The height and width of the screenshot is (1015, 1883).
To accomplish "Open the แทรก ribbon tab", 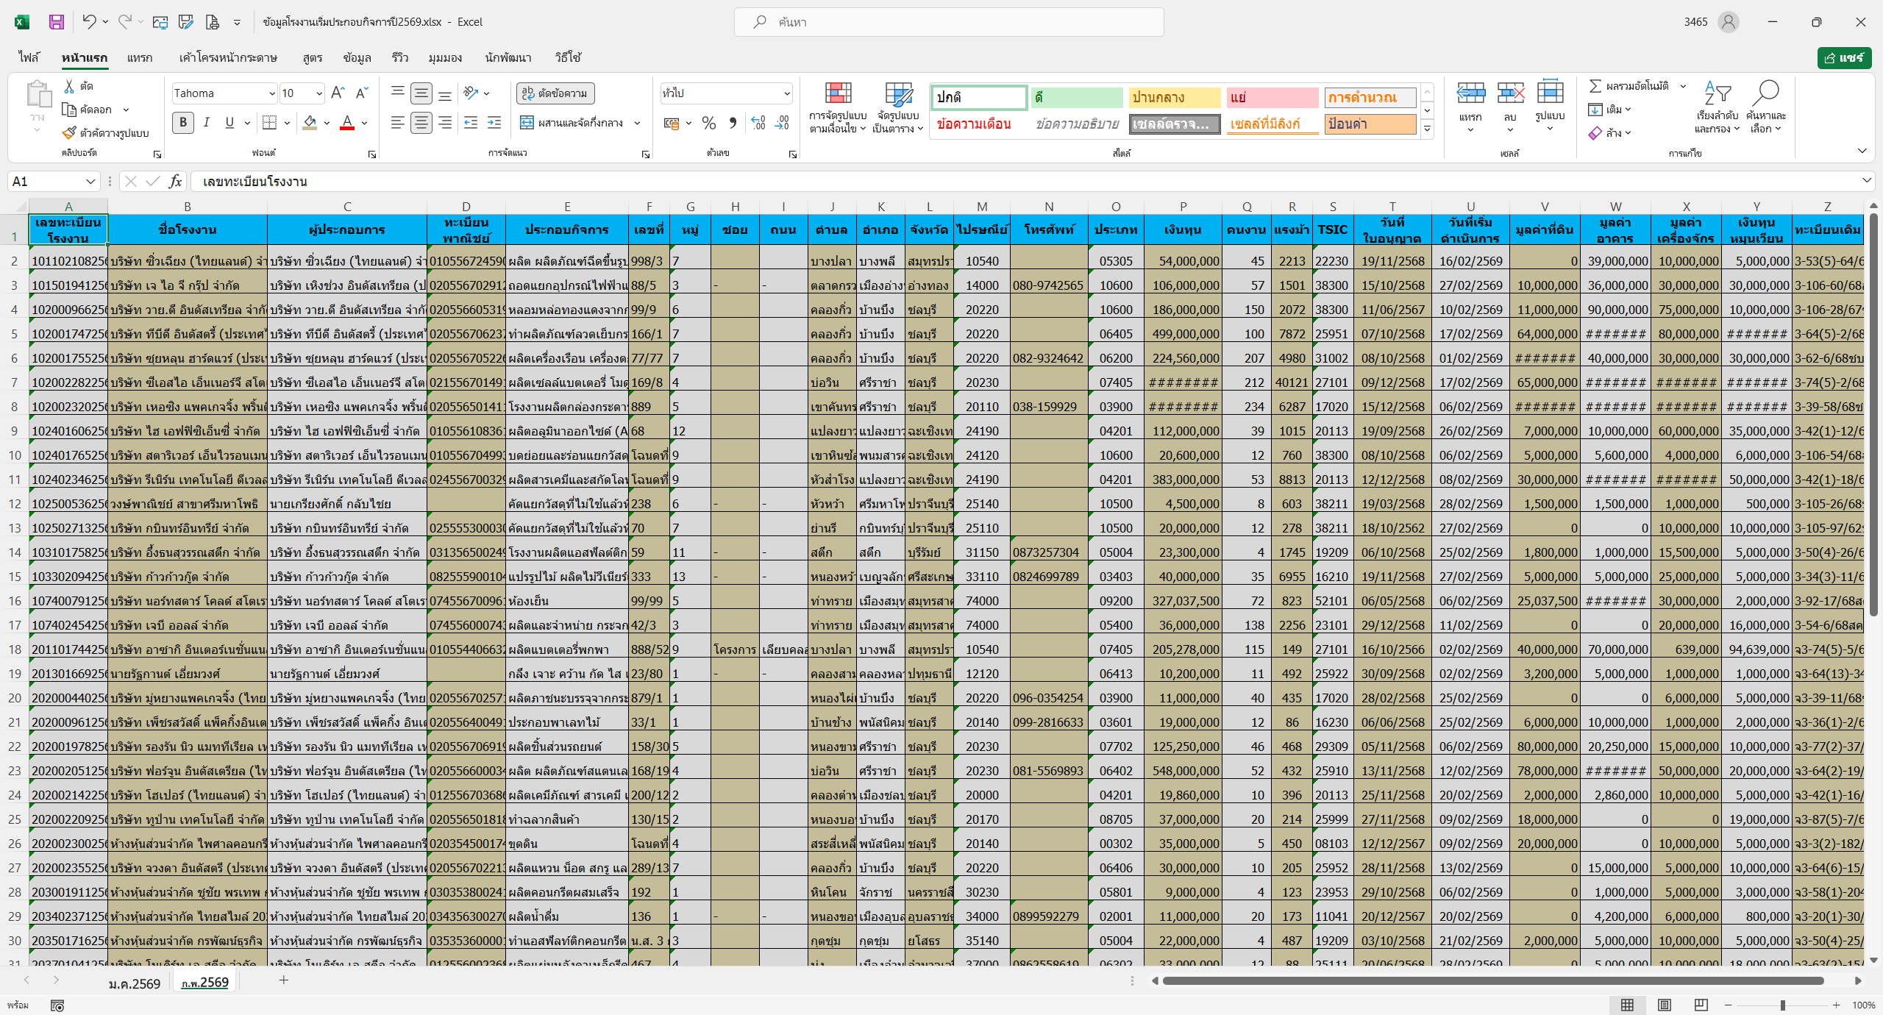I will coord(139,57).
